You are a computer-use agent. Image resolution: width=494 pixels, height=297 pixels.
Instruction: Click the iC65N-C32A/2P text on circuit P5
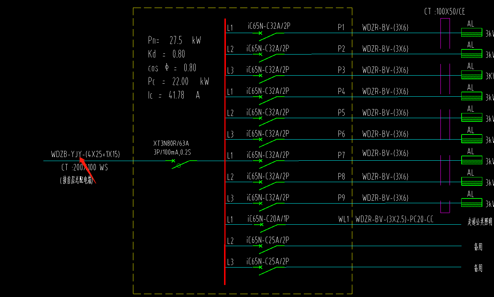coord(268,112)
